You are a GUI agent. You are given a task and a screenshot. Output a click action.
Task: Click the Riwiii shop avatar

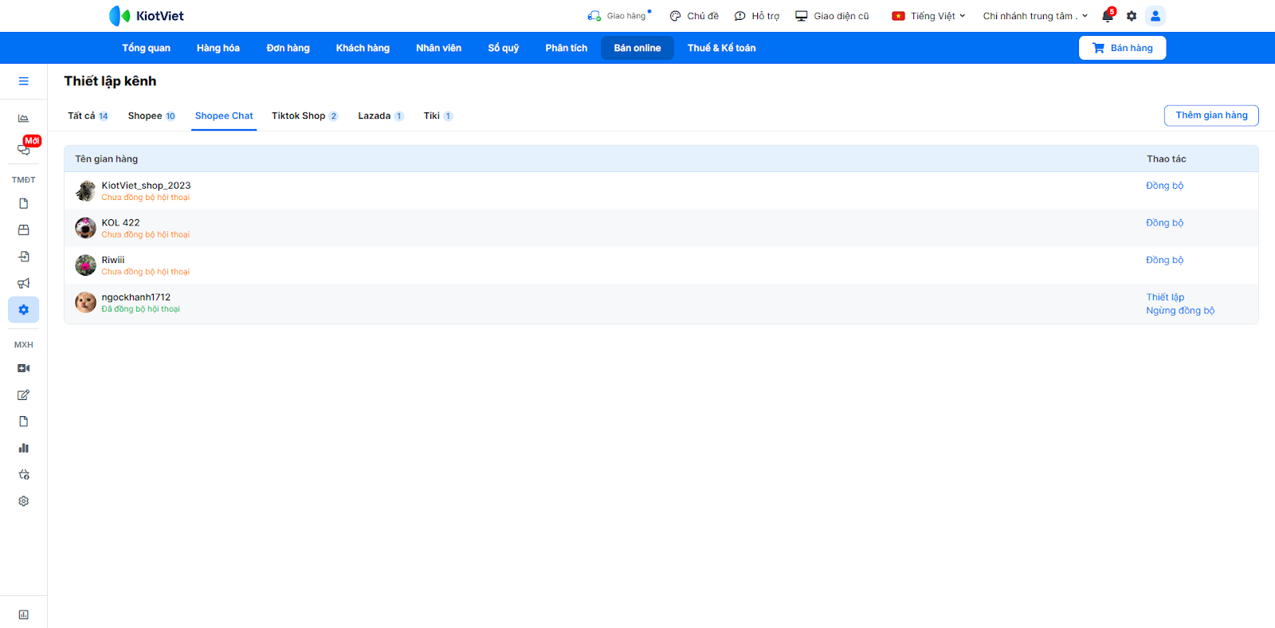click(x=85, y=265)
